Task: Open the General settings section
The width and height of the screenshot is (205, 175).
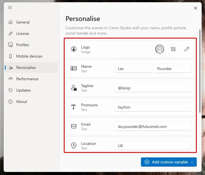Action: (x=23, y=22)
